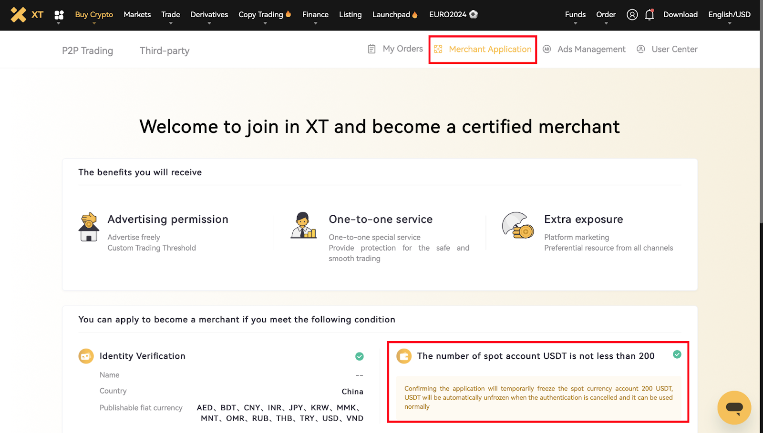Open the notification bell
763x433 pixels.
click(x=649, y=15)
